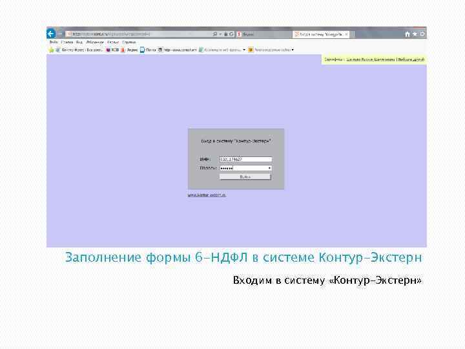Go back with the browser back arrow
The height and width of the screenshot is (349, 465).
click(51, 34)
